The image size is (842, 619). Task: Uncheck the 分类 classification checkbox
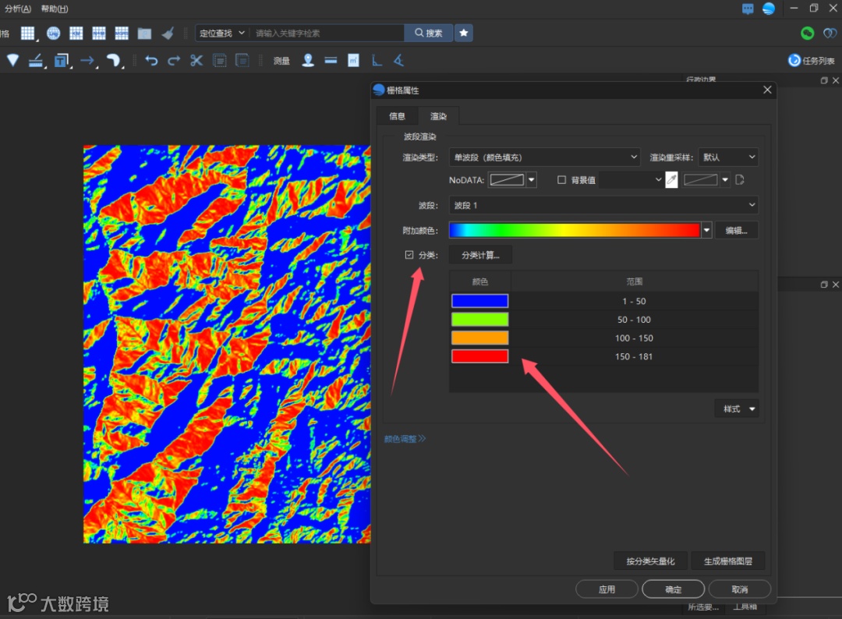pyautogui.click(x=409, y=255)
